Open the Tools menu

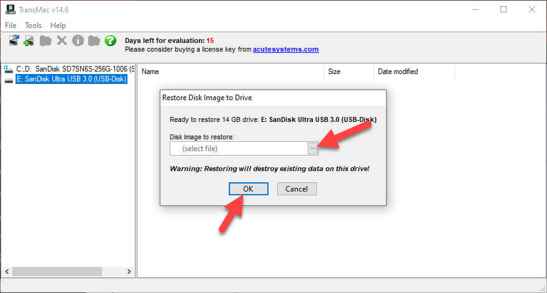point(33,26)
